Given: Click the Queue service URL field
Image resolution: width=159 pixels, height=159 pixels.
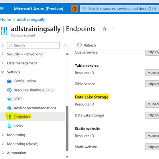Looking at the screenshot, I should point(152,52).
